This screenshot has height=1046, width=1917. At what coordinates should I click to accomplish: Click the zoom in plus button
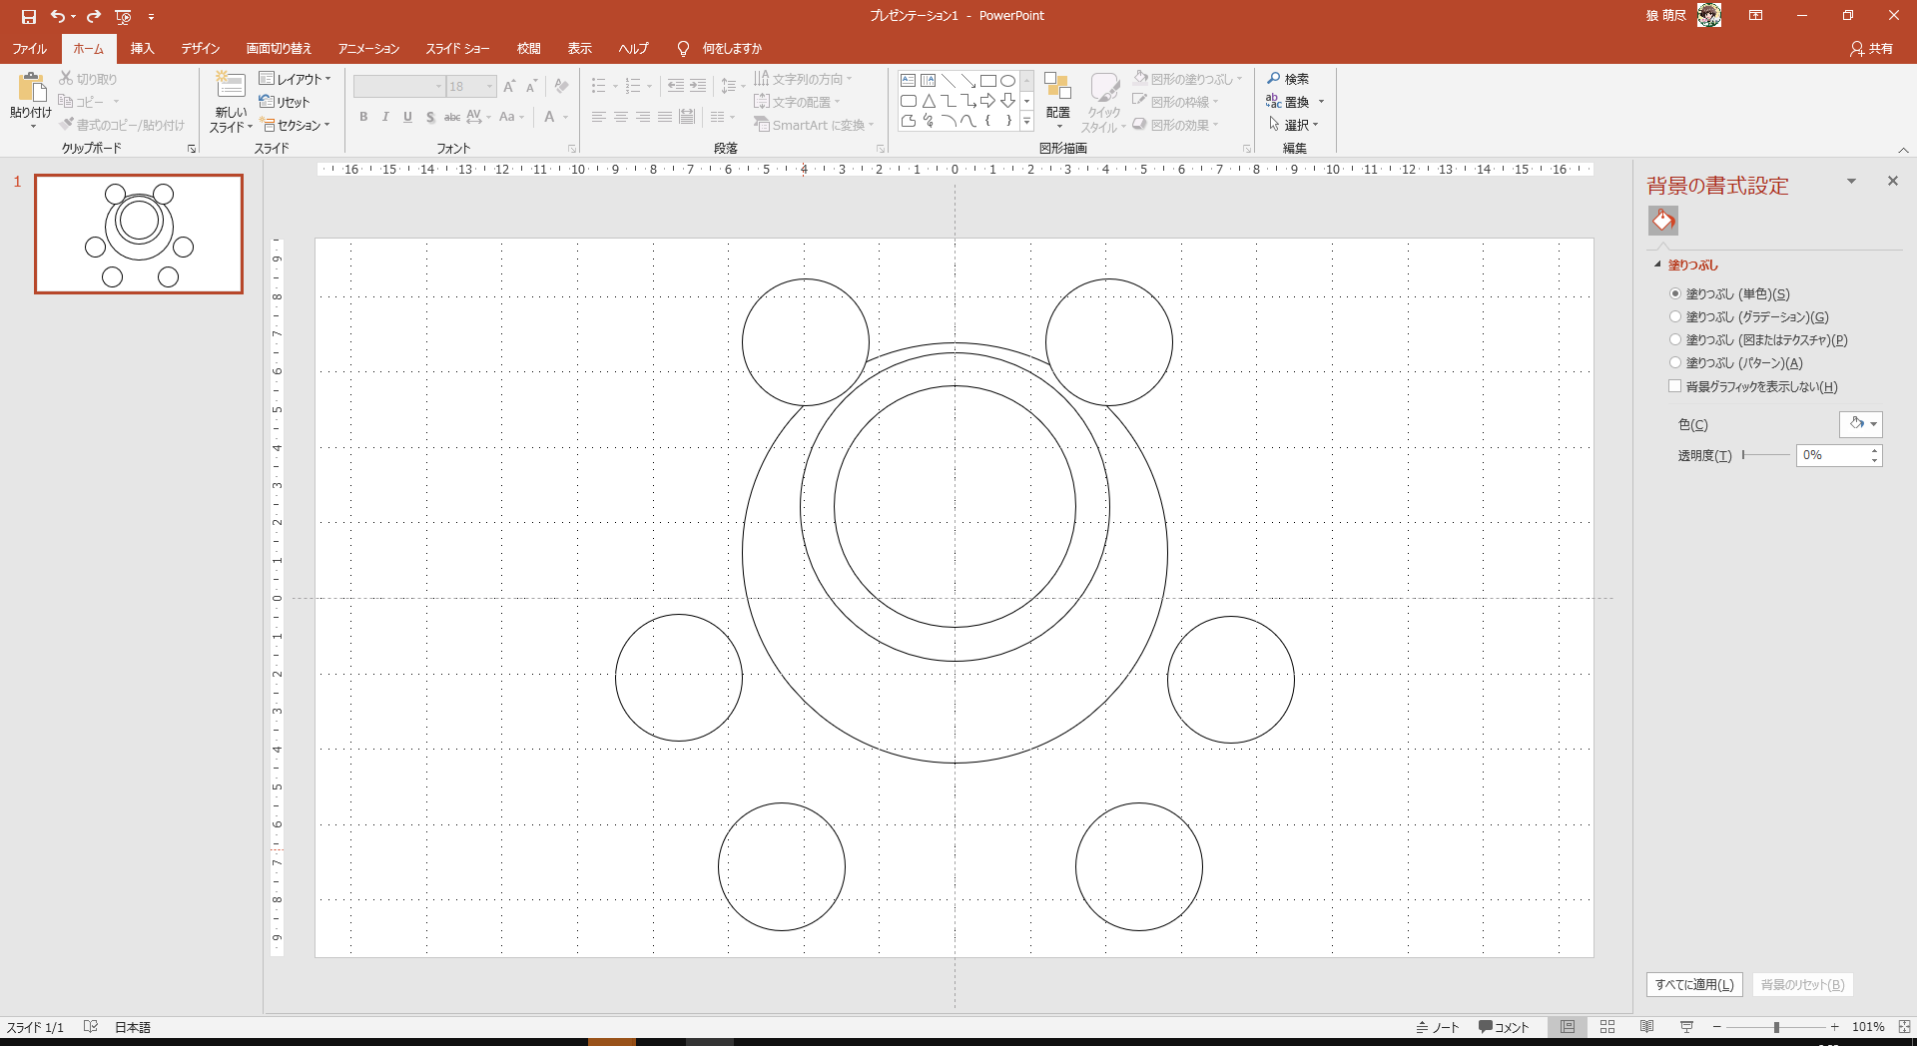click(1835, 1027)
